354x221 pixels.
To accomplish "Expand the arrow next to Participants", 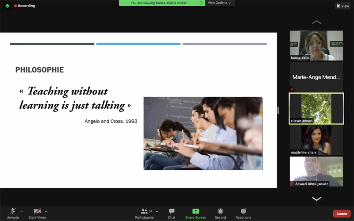I will 157,211.
